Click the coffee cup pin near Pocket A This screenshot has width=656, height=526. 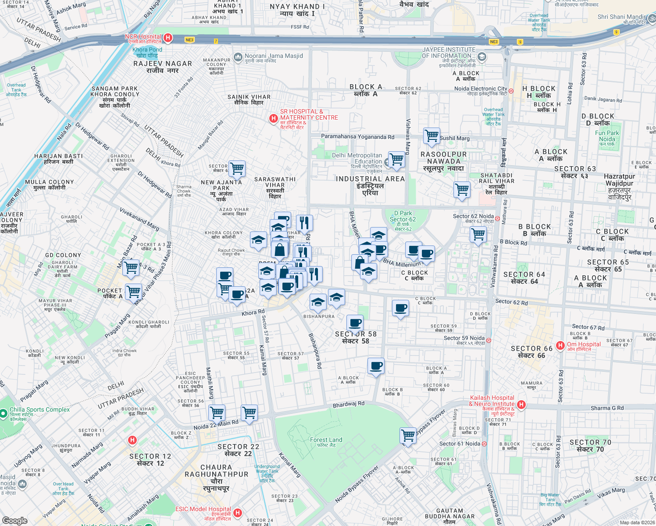click(225, 276)
